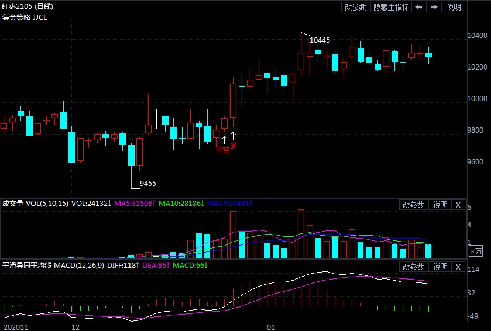
Task: Click the DIFF:118 value
Action: click(123, 266)
